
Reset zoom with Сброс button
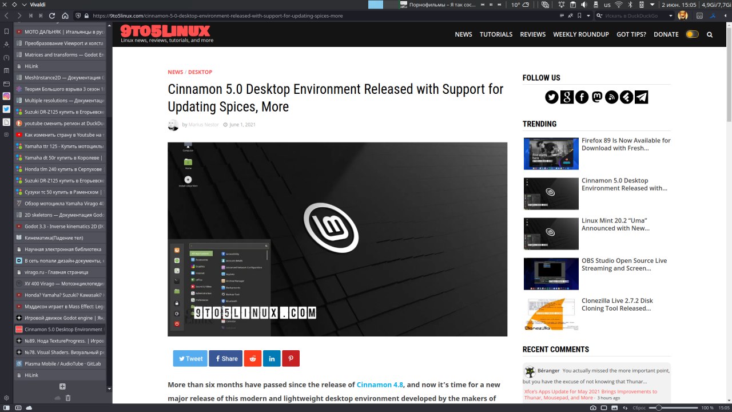638,407
